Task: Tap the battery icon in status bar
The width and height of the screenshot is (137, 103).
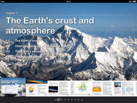Action: tap(134, 1)
